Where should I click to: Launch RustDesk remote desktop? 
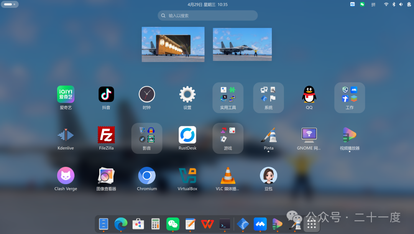(187, 135)
